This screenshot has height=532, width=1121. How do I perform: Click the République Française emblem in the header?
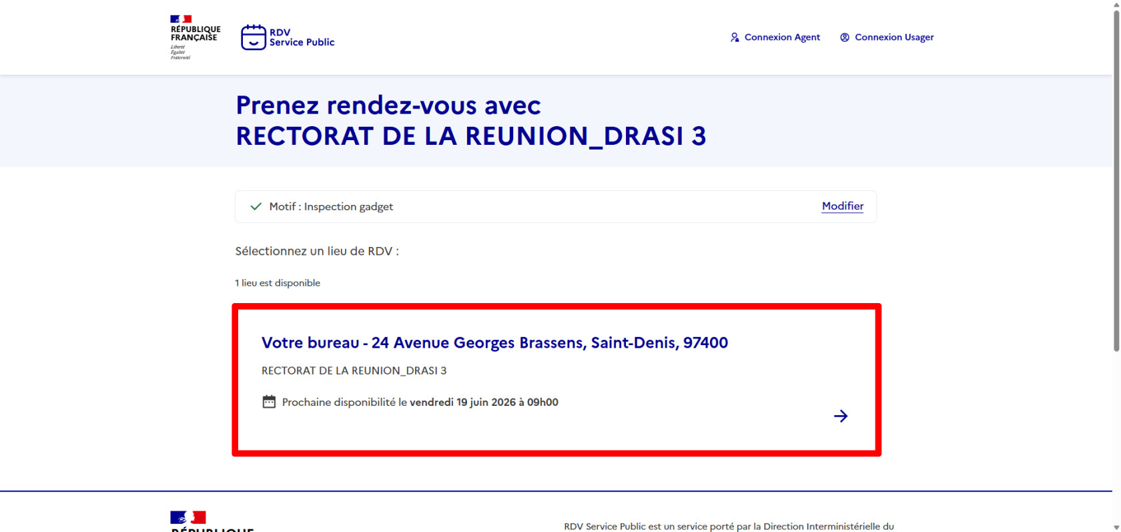click(195, 37)
